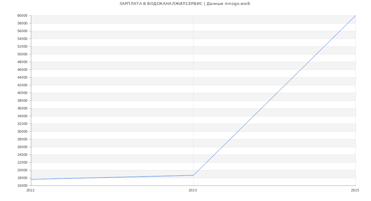Image resolution: width=371 pixels, height=201 pixels.
Task: Select the 30000 y-axis label
Action: [x=23, y=131]
